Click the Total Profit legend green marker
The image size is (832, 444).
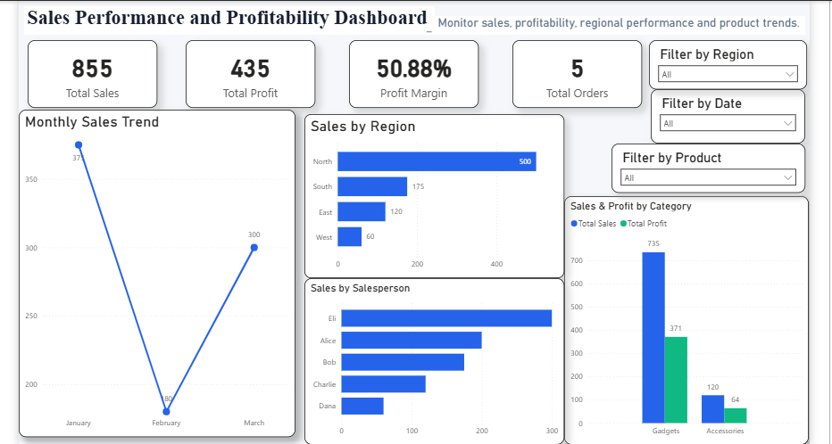coord(623,224)
